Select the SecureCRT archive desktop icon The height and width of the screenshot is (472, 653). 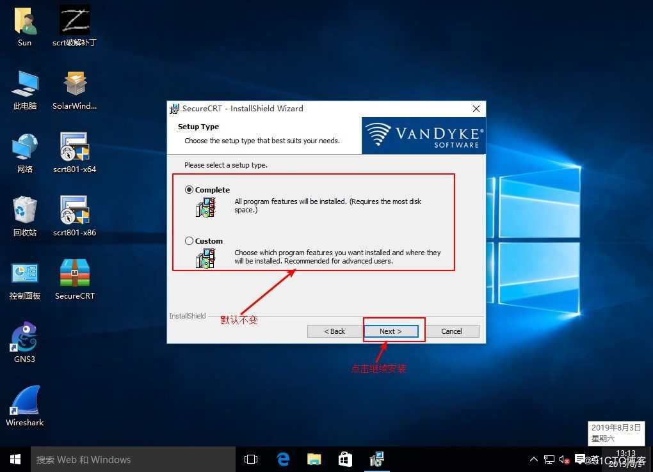point(74,279)
